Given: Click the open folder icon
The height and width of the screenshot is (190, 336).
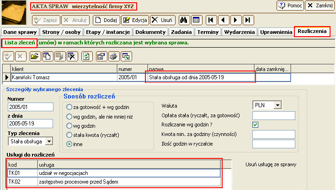Looking at the screenshot, I should pyautogui.click(x=35, y=56).
